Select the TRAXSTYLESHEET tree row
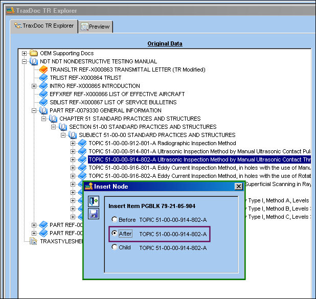Viewport: 316px width, 299px height. coord(61,241)
